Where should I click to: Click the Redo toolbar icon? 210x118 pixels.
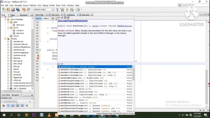tap(29, 10)
